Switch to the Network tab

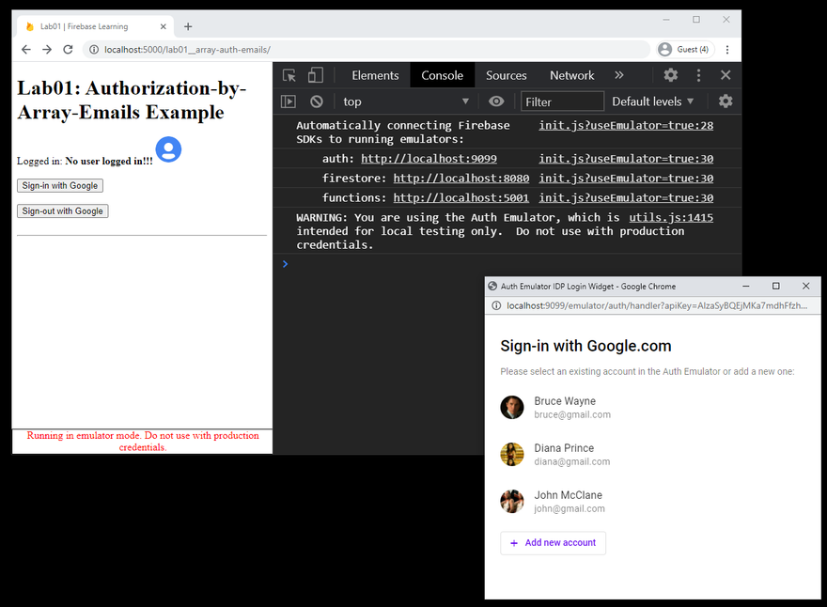pos(571,75)
